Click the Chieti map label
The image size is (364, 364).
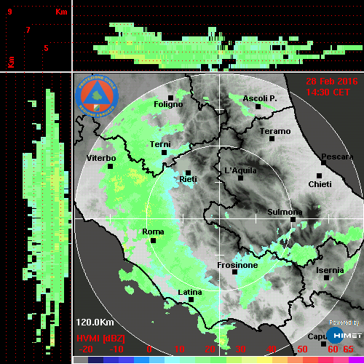tap(320, 184)
